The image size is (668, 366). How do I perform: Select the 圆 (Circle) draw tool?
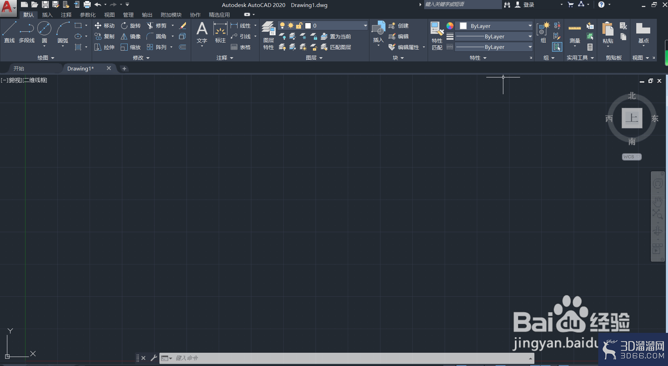point(44,32)
